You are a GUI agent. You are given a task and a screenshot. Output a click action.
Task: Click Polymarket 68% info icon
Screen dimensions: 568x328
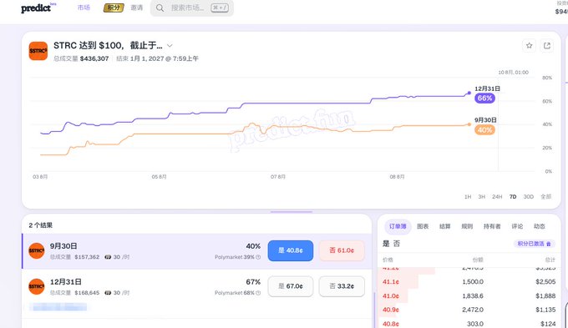[x=258, y=293]
